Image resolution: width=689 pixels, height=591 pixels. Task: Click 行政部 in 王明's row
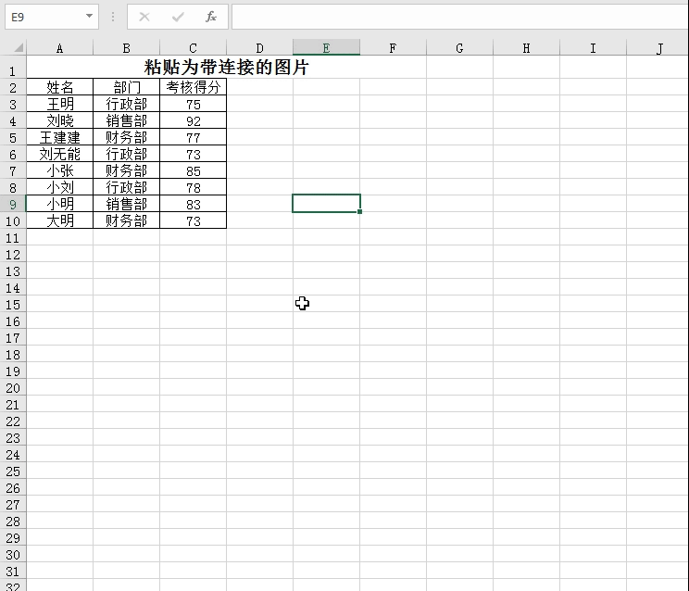pos(127,104)
